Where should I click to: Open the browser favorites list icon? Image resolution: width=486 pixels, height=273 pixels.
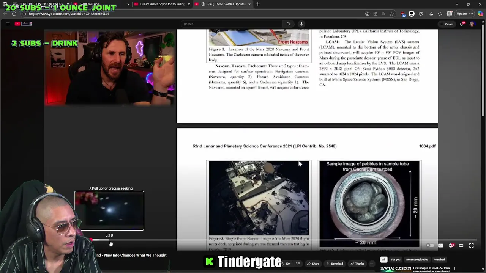point(440,14)
